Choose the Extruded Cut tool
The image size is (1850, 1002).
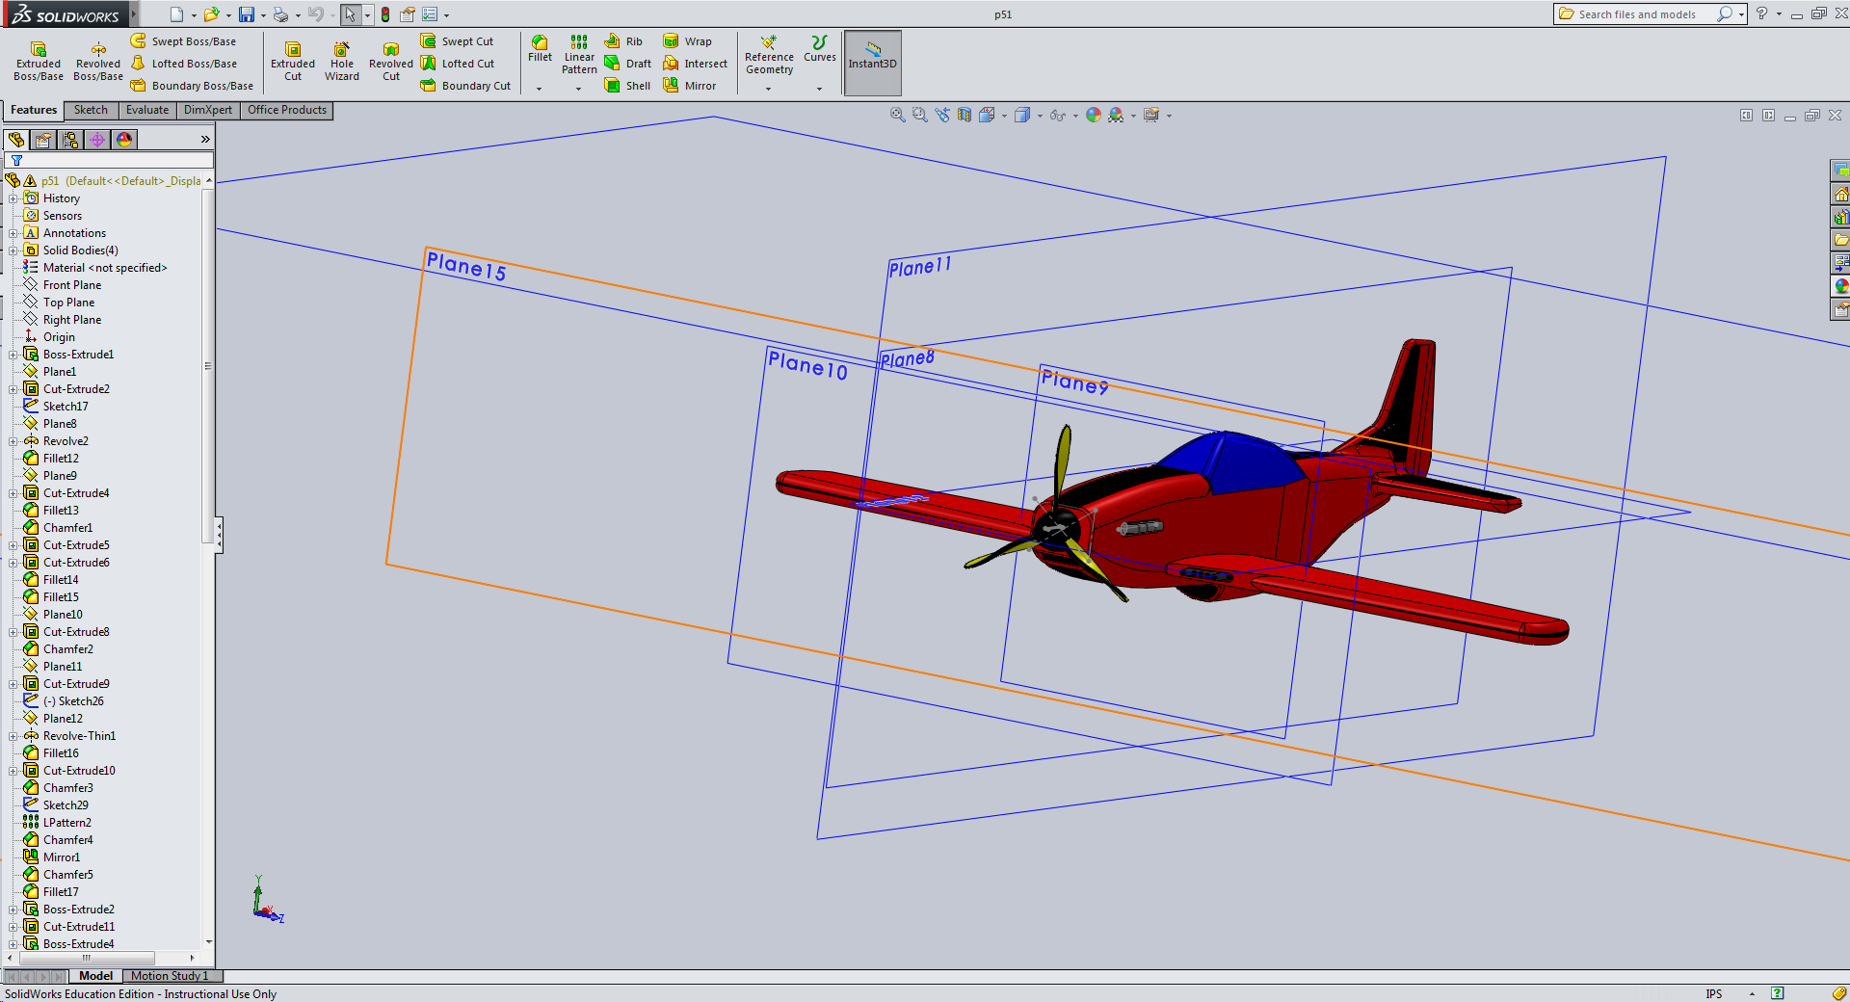click(x=293, y=62)
